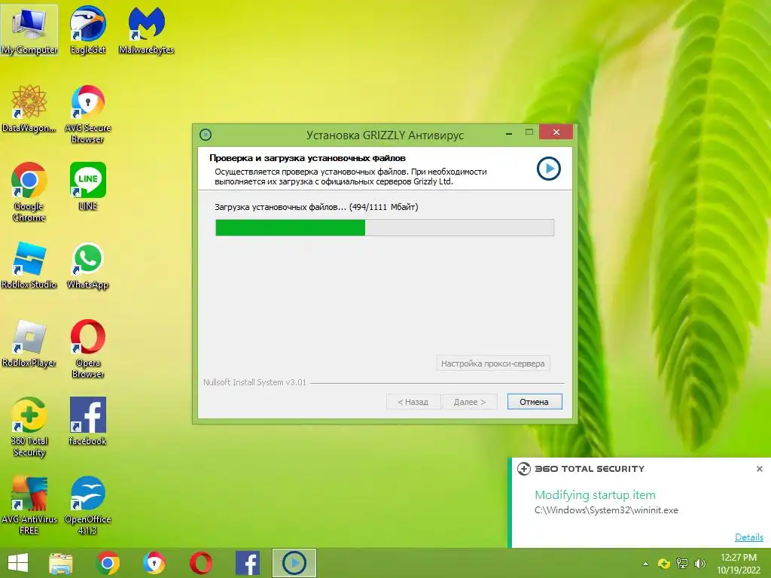The image size is (771, 578).
Task: Open AVG Secure Browser taskbar icon
Action: click(x=154, y=563)
